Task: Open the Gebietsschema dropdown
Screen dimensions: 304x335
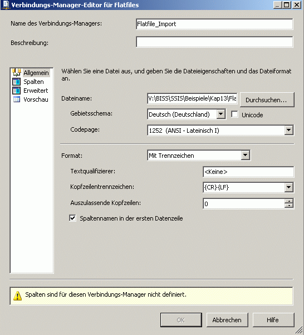Action: point(220,114)
